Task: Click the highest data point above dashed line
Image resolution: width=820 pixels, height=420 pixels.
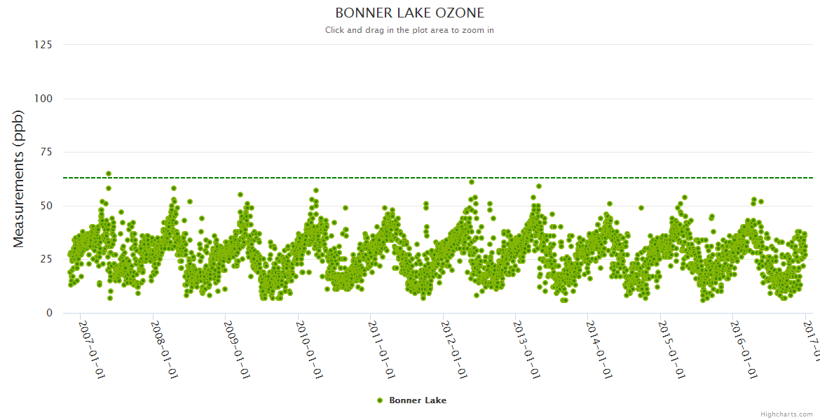Action: [109, 174]
